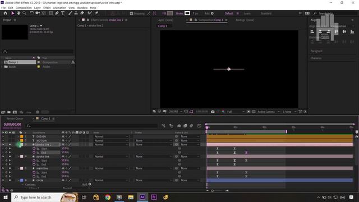Open the Paragraph panel
359x202 pixels.
click(x=316, y=51)
